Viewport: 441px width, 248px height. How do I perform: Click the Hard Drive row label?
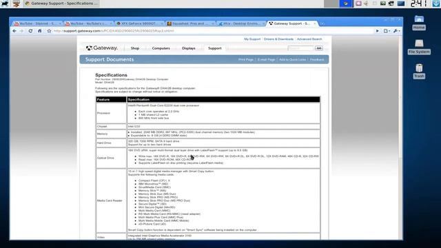104,143
